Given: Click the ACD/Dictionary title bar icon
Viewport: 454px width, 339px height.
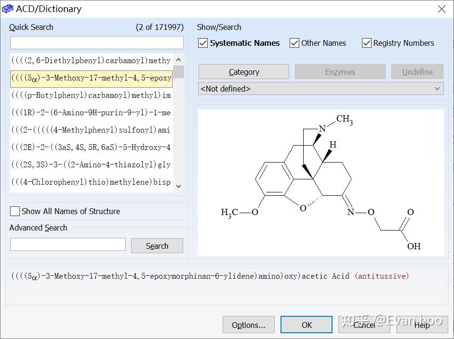Looking at the screenshot, I should (x=8, y=8).
